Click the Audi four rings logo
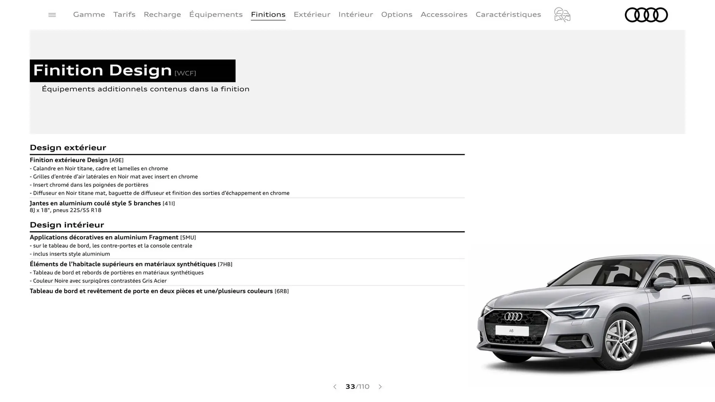715x402 pixels. [x=646, y=15]
